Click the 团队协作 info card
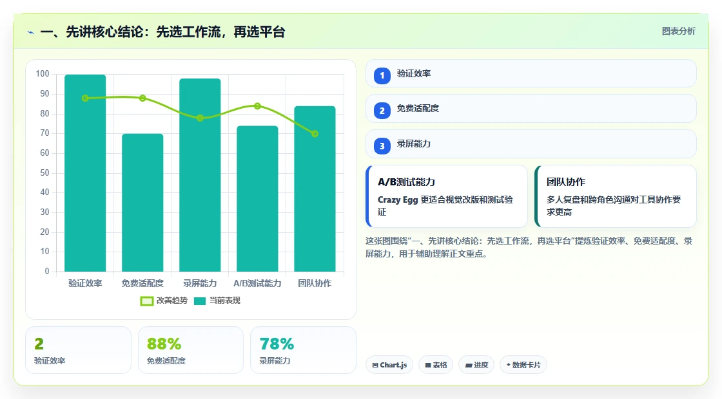 tap(616, 196)
